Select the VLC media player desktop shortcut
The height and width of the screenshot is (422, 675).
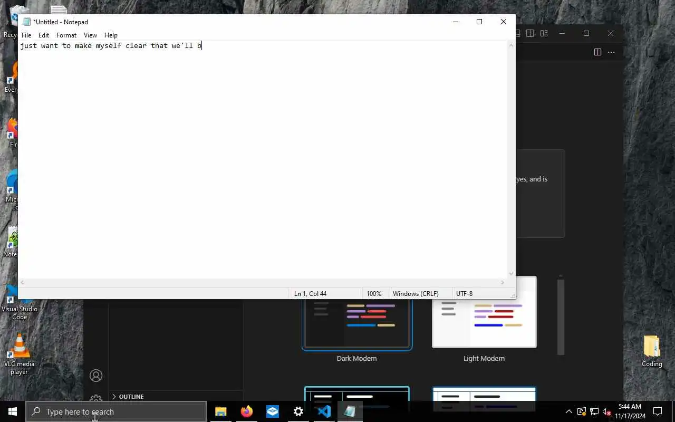(x=19, y=354)
